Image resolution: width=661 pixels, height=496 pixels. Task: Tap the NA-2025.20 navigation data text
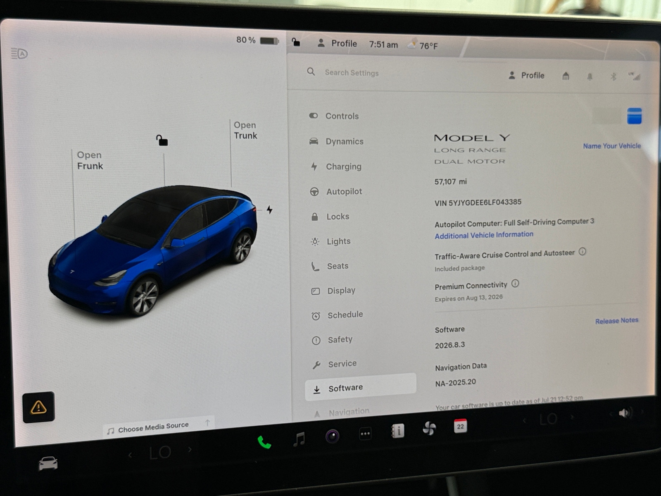point(455,383)
